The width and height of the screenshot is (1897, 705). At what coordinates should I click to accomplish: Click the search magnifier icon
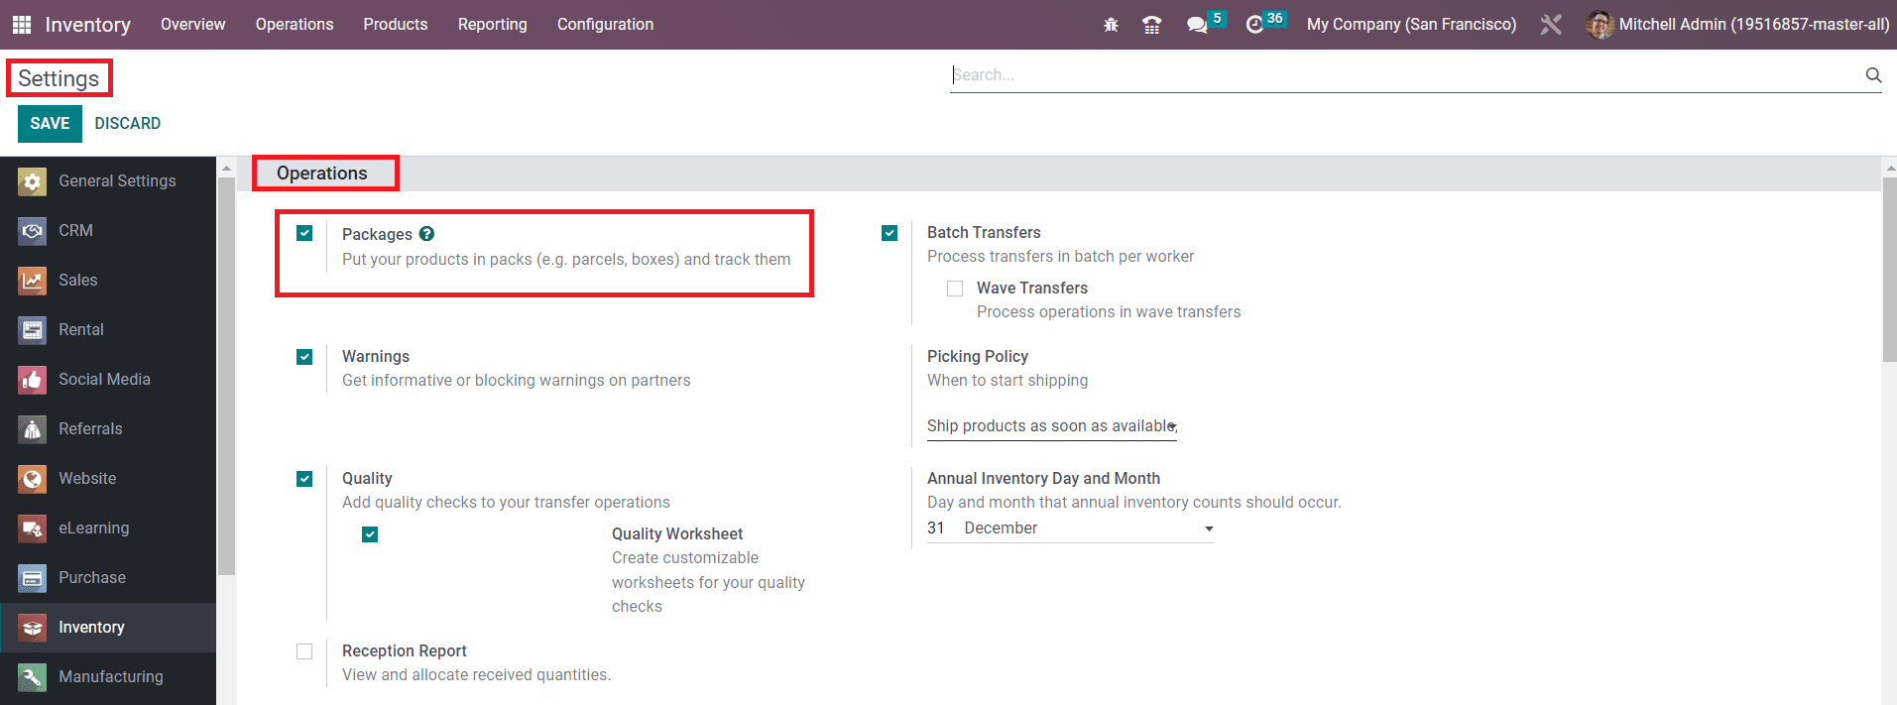pyautogui.click(x=1873, y=74)
